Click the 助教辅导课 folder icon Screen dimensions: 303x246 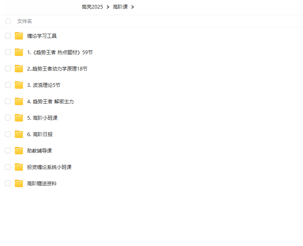19,150
